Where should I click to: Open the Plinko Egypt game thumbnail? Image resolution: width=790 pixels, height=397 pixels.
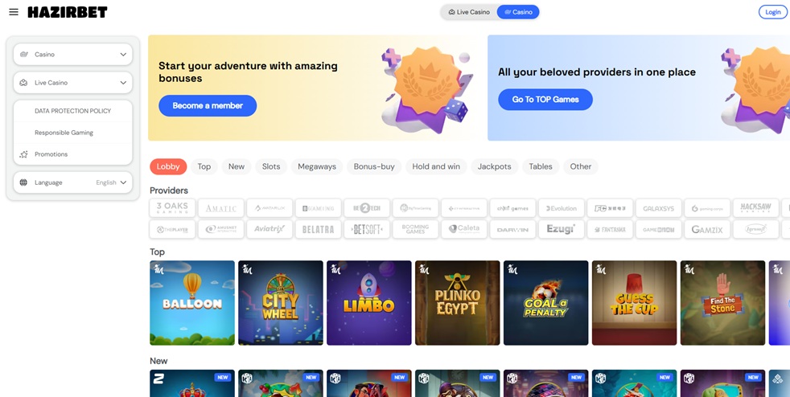pos(458,303)
